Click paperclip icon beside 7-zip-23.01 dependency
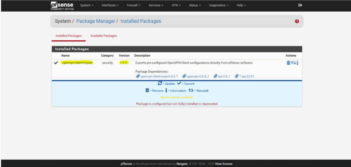The image size is (351, 167). (x=237, y=76)
